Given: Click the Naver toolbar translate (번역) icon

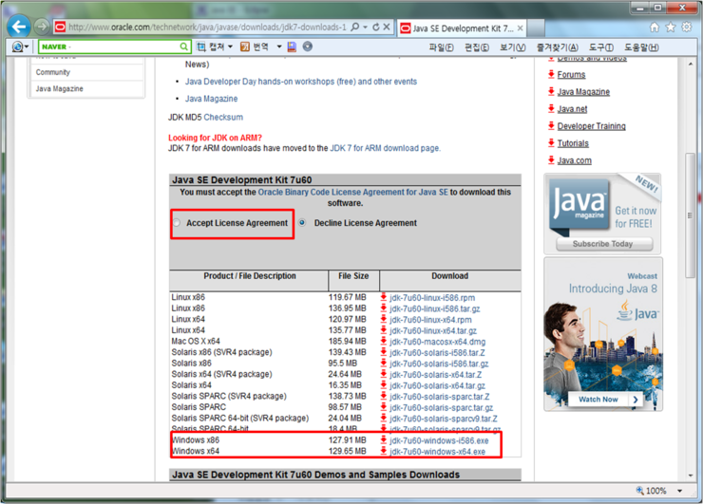Looking at the screenshot, I should coord(245,47).
